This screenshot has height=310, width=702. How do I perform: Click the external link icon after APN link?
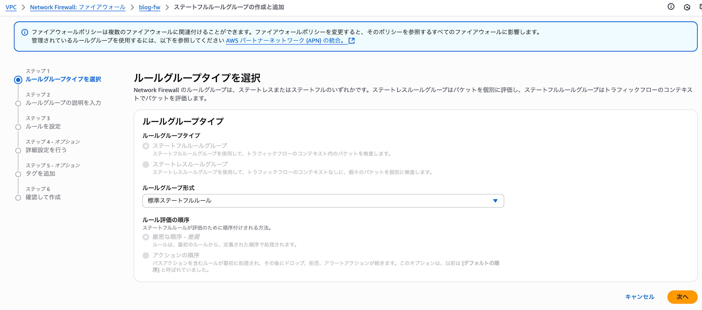(x=351, y=41)
